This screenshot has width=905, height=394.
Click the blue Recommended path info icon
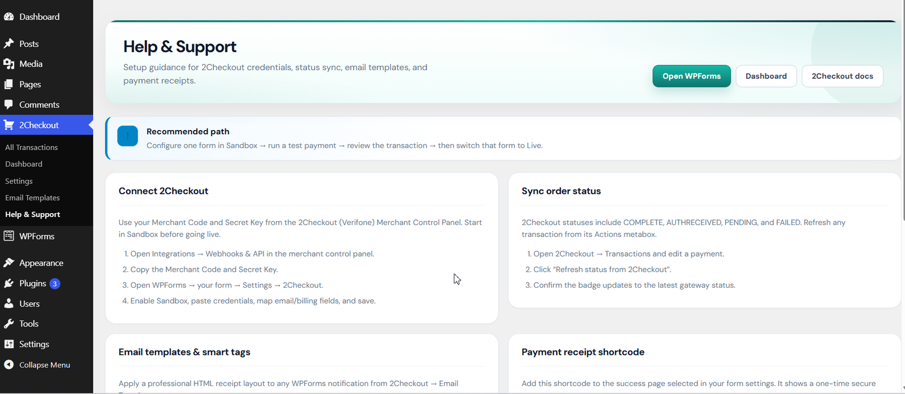pyautogui.click(x=127, y=136)
